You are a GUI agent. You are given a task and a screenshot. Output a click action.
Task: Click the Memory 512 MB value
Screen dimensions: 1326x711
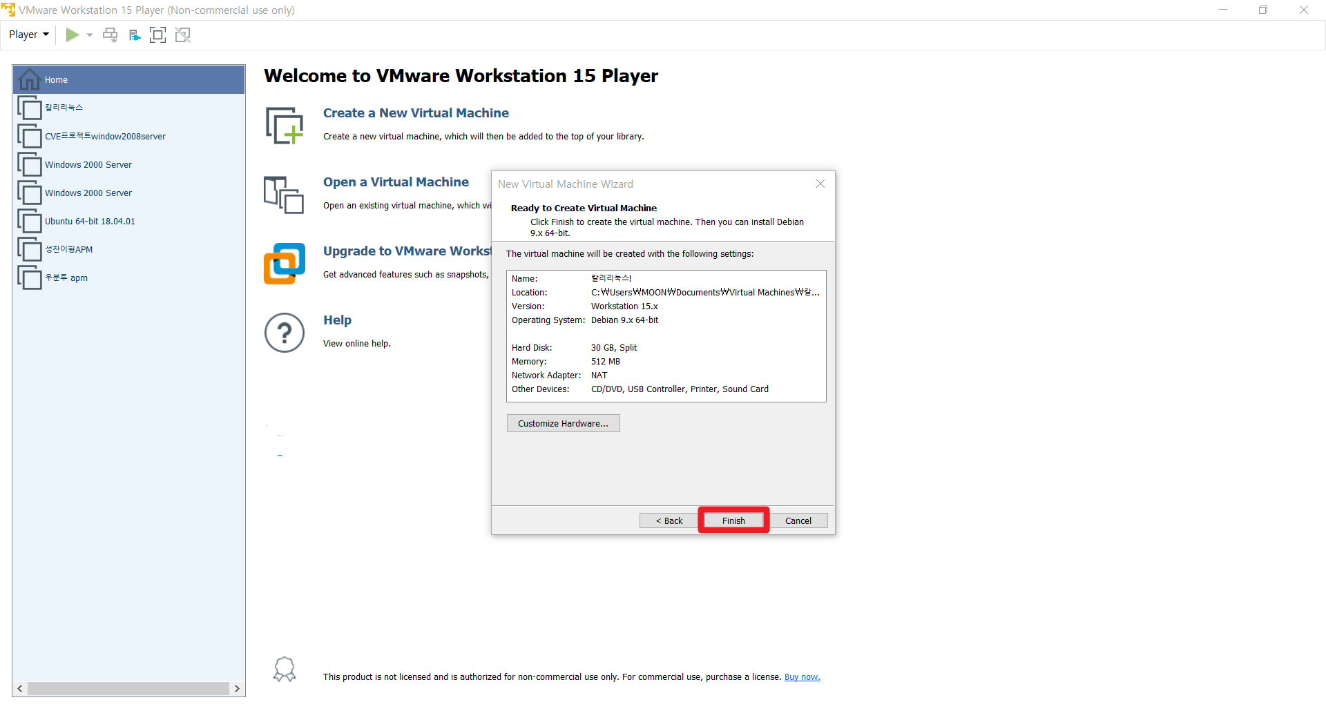[x=606, y=362]
